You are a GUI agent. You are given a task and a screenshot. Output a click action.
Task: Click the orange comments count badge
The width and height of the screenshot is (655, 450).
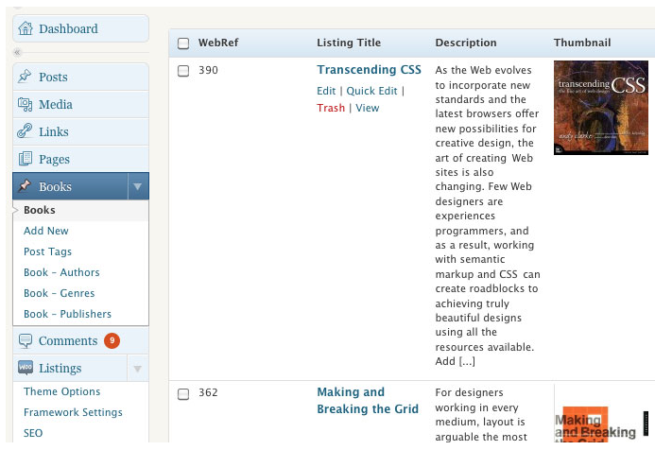click(112, 340)
